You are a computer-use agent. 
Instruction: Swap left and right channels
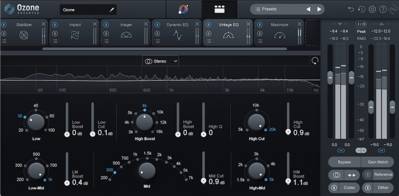(x=352, y=175)
